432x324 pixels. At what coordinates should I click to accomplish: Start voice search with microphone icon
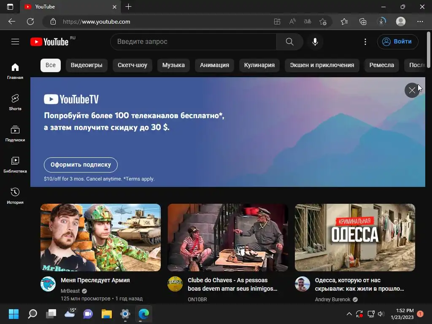point(315,42)
